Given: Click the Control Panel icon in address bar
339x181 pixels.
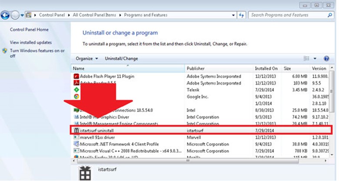Looking at the screenshot, I should point(28,15).
